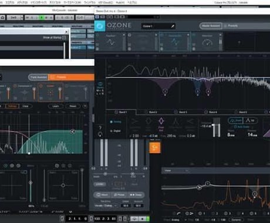The height and width of the screenshot is (223, 270).
Task: Click the Swap button
Action: 136,195
